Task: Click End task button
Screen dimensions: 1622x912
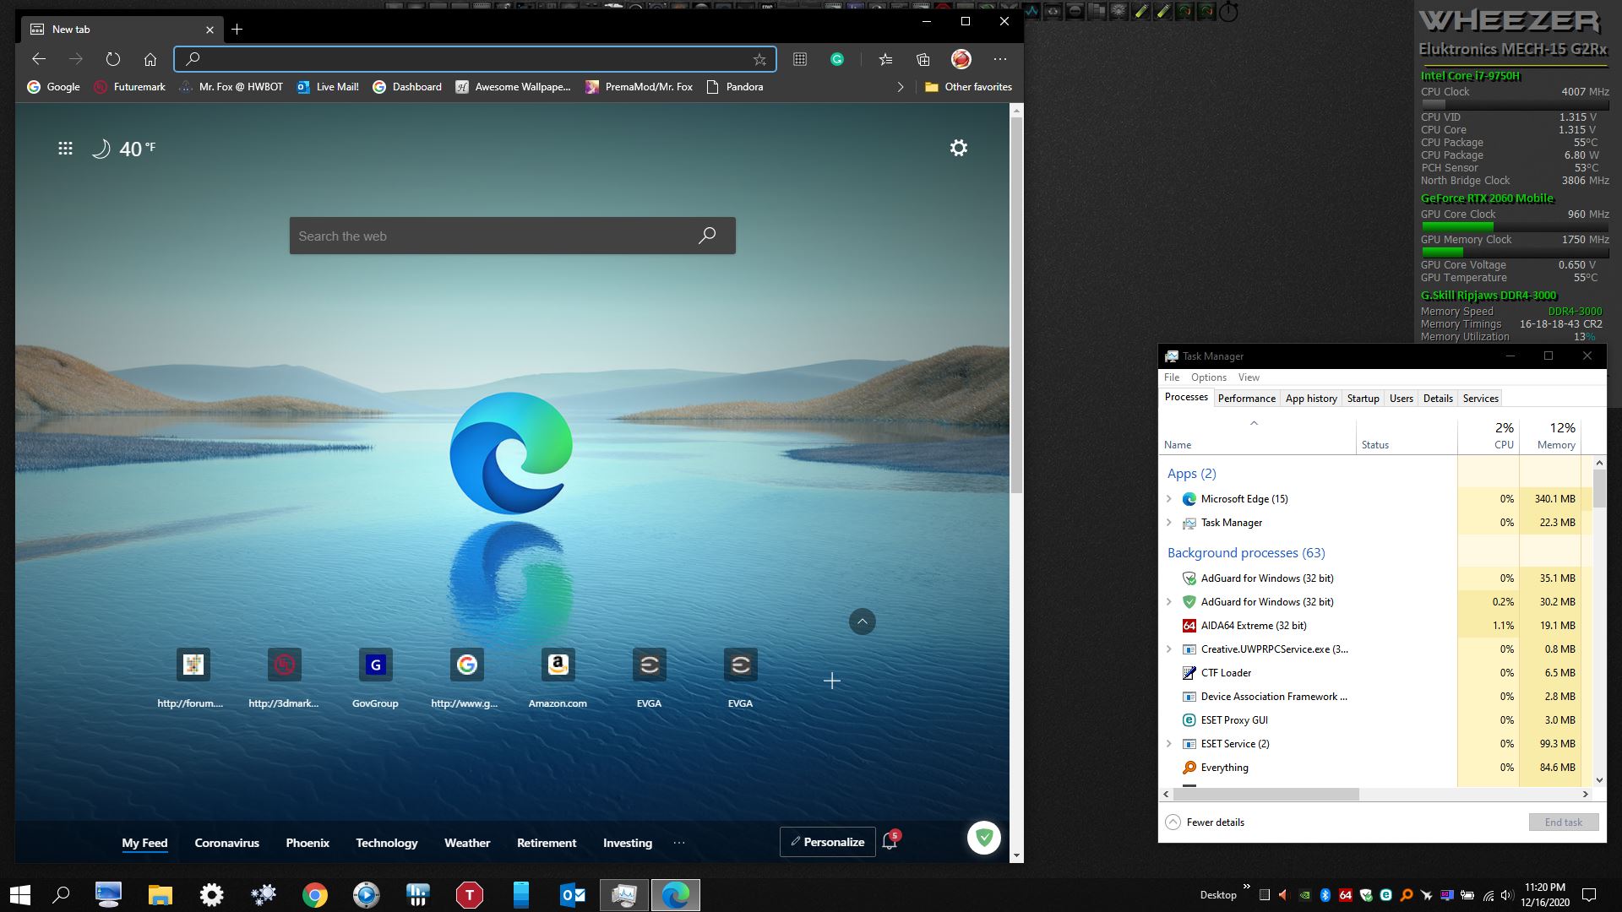Action: [x=1564, y=822]
